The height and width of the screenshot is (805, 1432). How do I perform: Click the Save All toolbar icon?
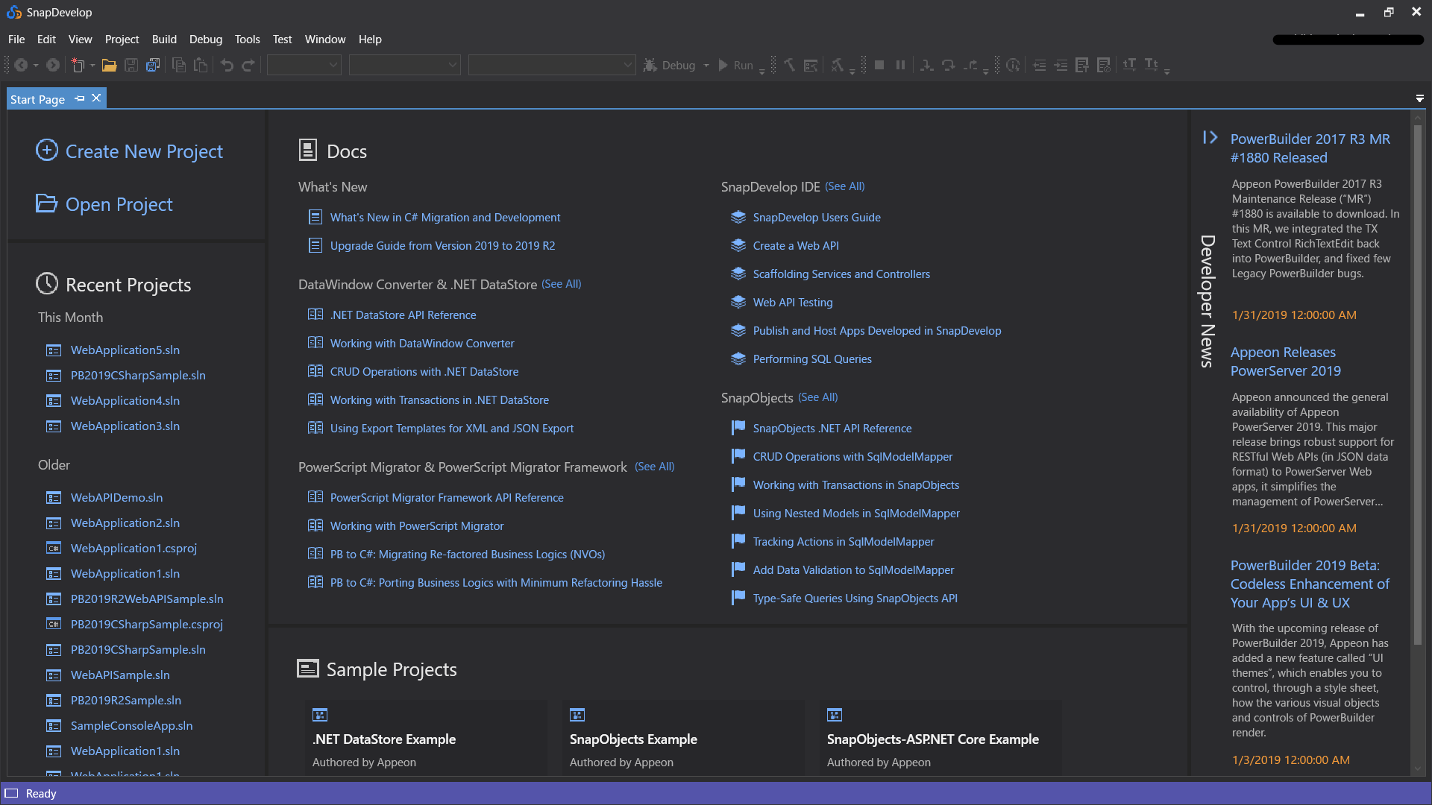pos(152,65)
